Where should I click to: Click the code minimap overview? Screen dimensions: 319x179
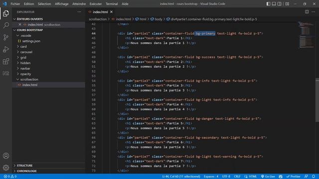pyautogui.click(x=306, y=35)
